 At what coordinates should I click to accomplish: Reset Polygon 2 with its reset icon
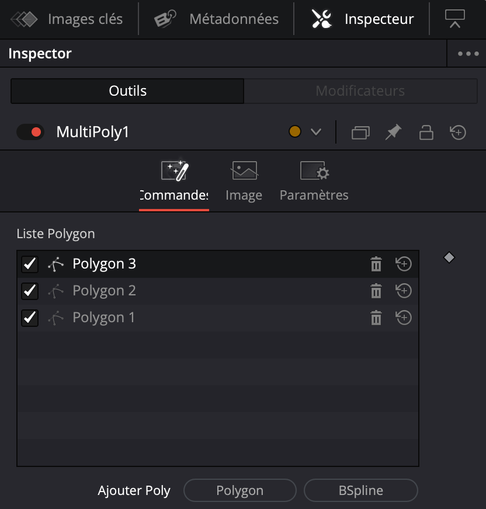(x=404, y=291)
